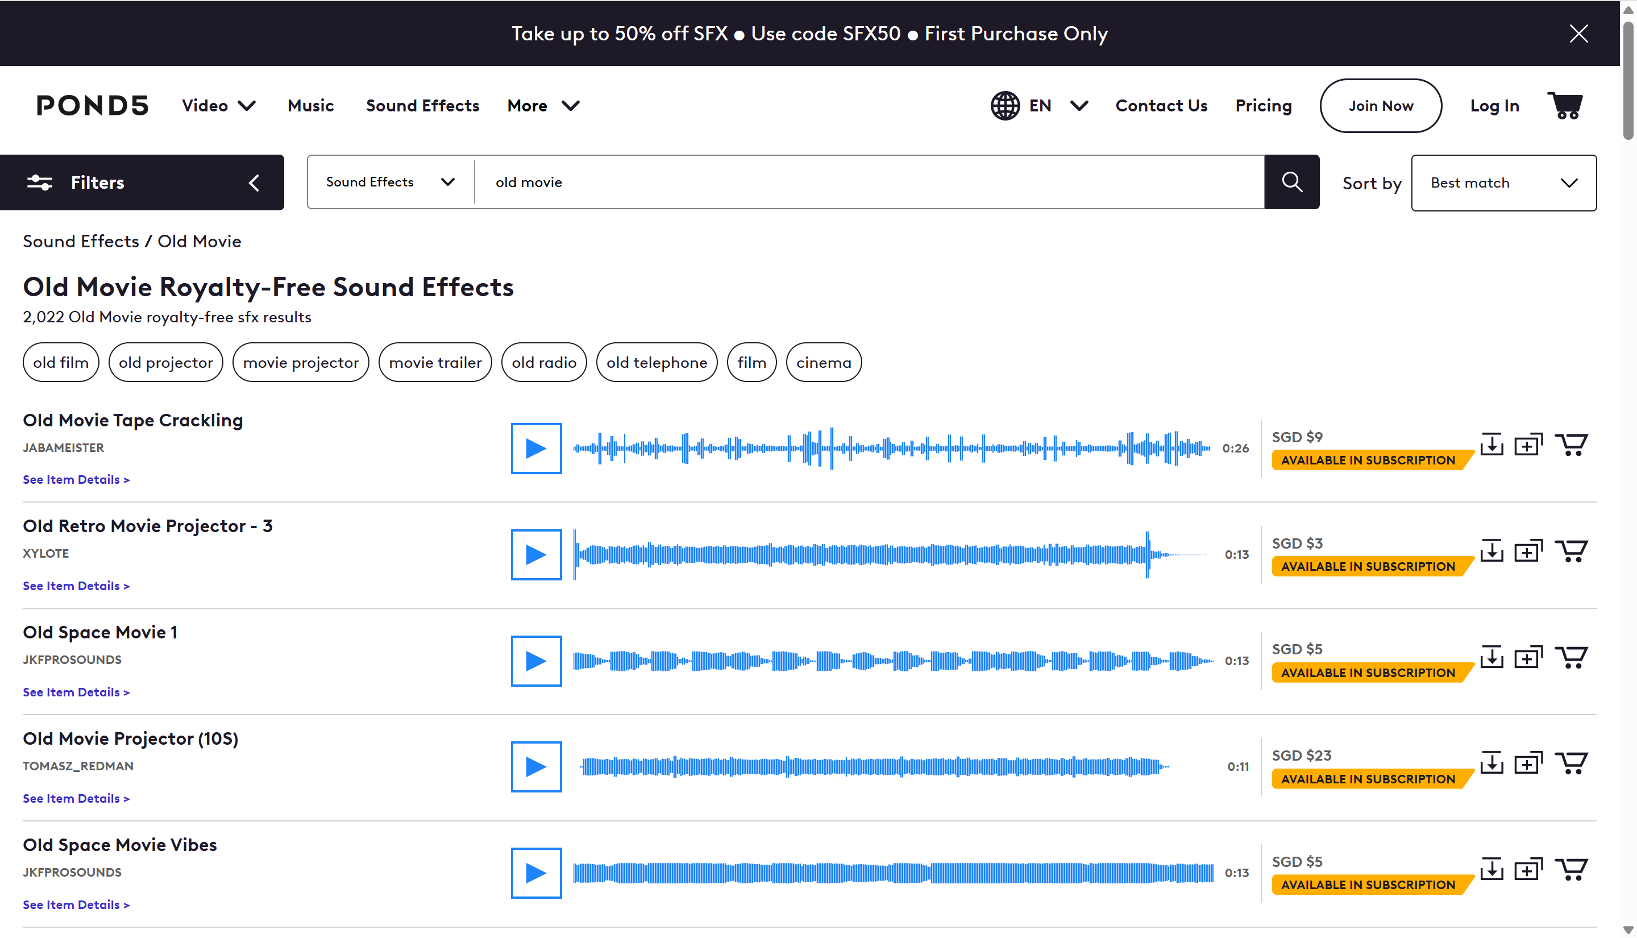Open the Best match sort dropdown
The image size is (1637, 938).
click(1503, 183)
